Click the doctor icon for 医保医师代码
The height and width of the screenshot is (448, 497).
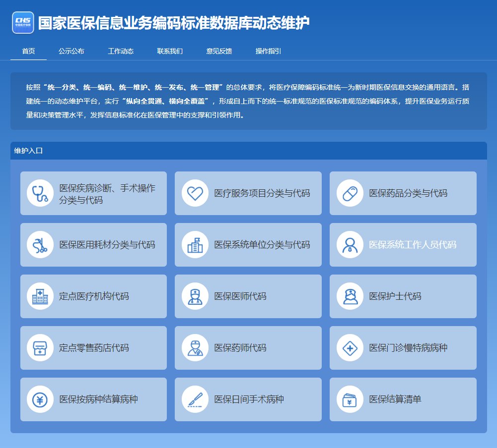pos(195,296)
